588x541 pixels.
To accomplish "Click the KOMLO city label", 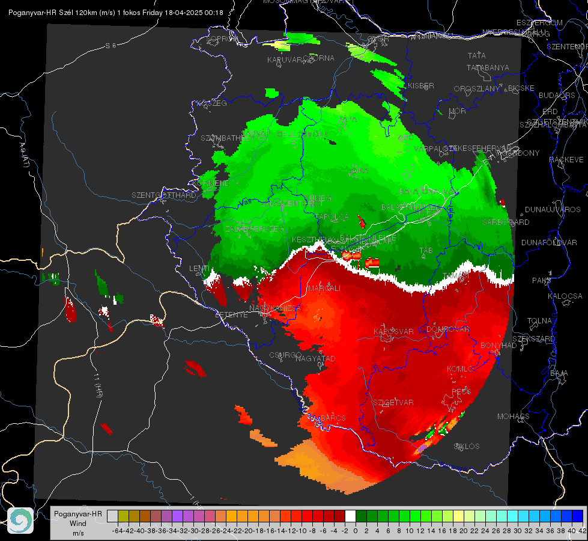I will (460, 370).
